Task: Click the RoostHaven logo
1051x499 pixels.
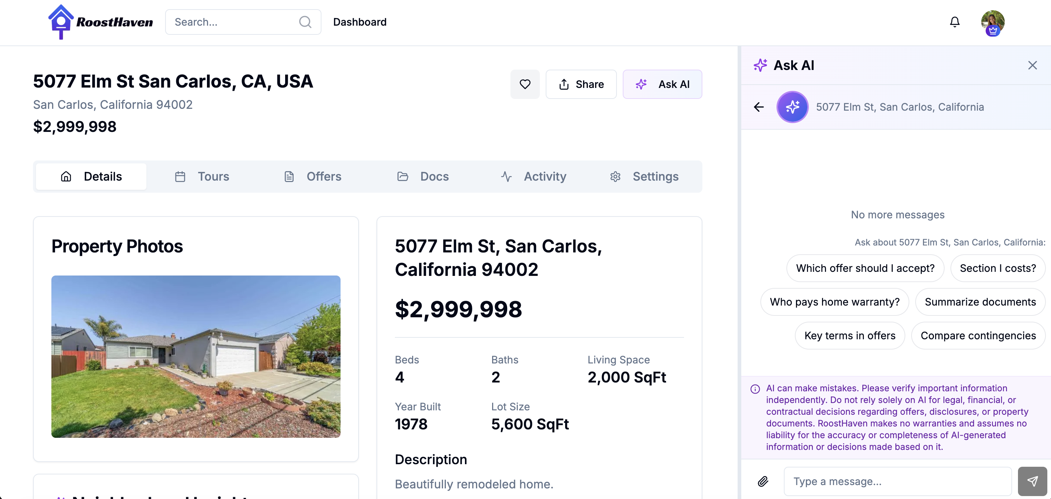Action: (99, 22)
